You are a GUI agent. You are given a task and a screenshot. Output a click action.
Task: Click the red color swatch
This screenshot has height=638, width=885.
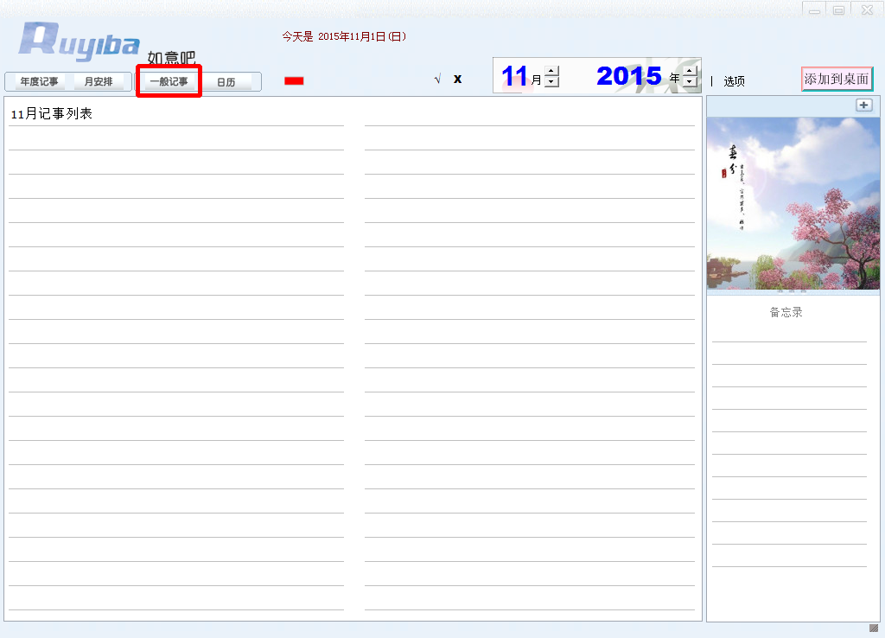tap(294, 80)
